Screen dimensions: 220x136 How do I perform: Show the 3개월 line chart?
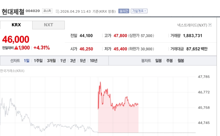51,61
